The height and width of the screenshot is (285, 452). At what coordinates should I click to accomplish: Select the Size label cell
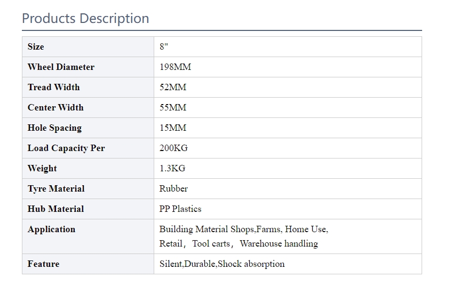pyautogui.click(x=88, y=46)
